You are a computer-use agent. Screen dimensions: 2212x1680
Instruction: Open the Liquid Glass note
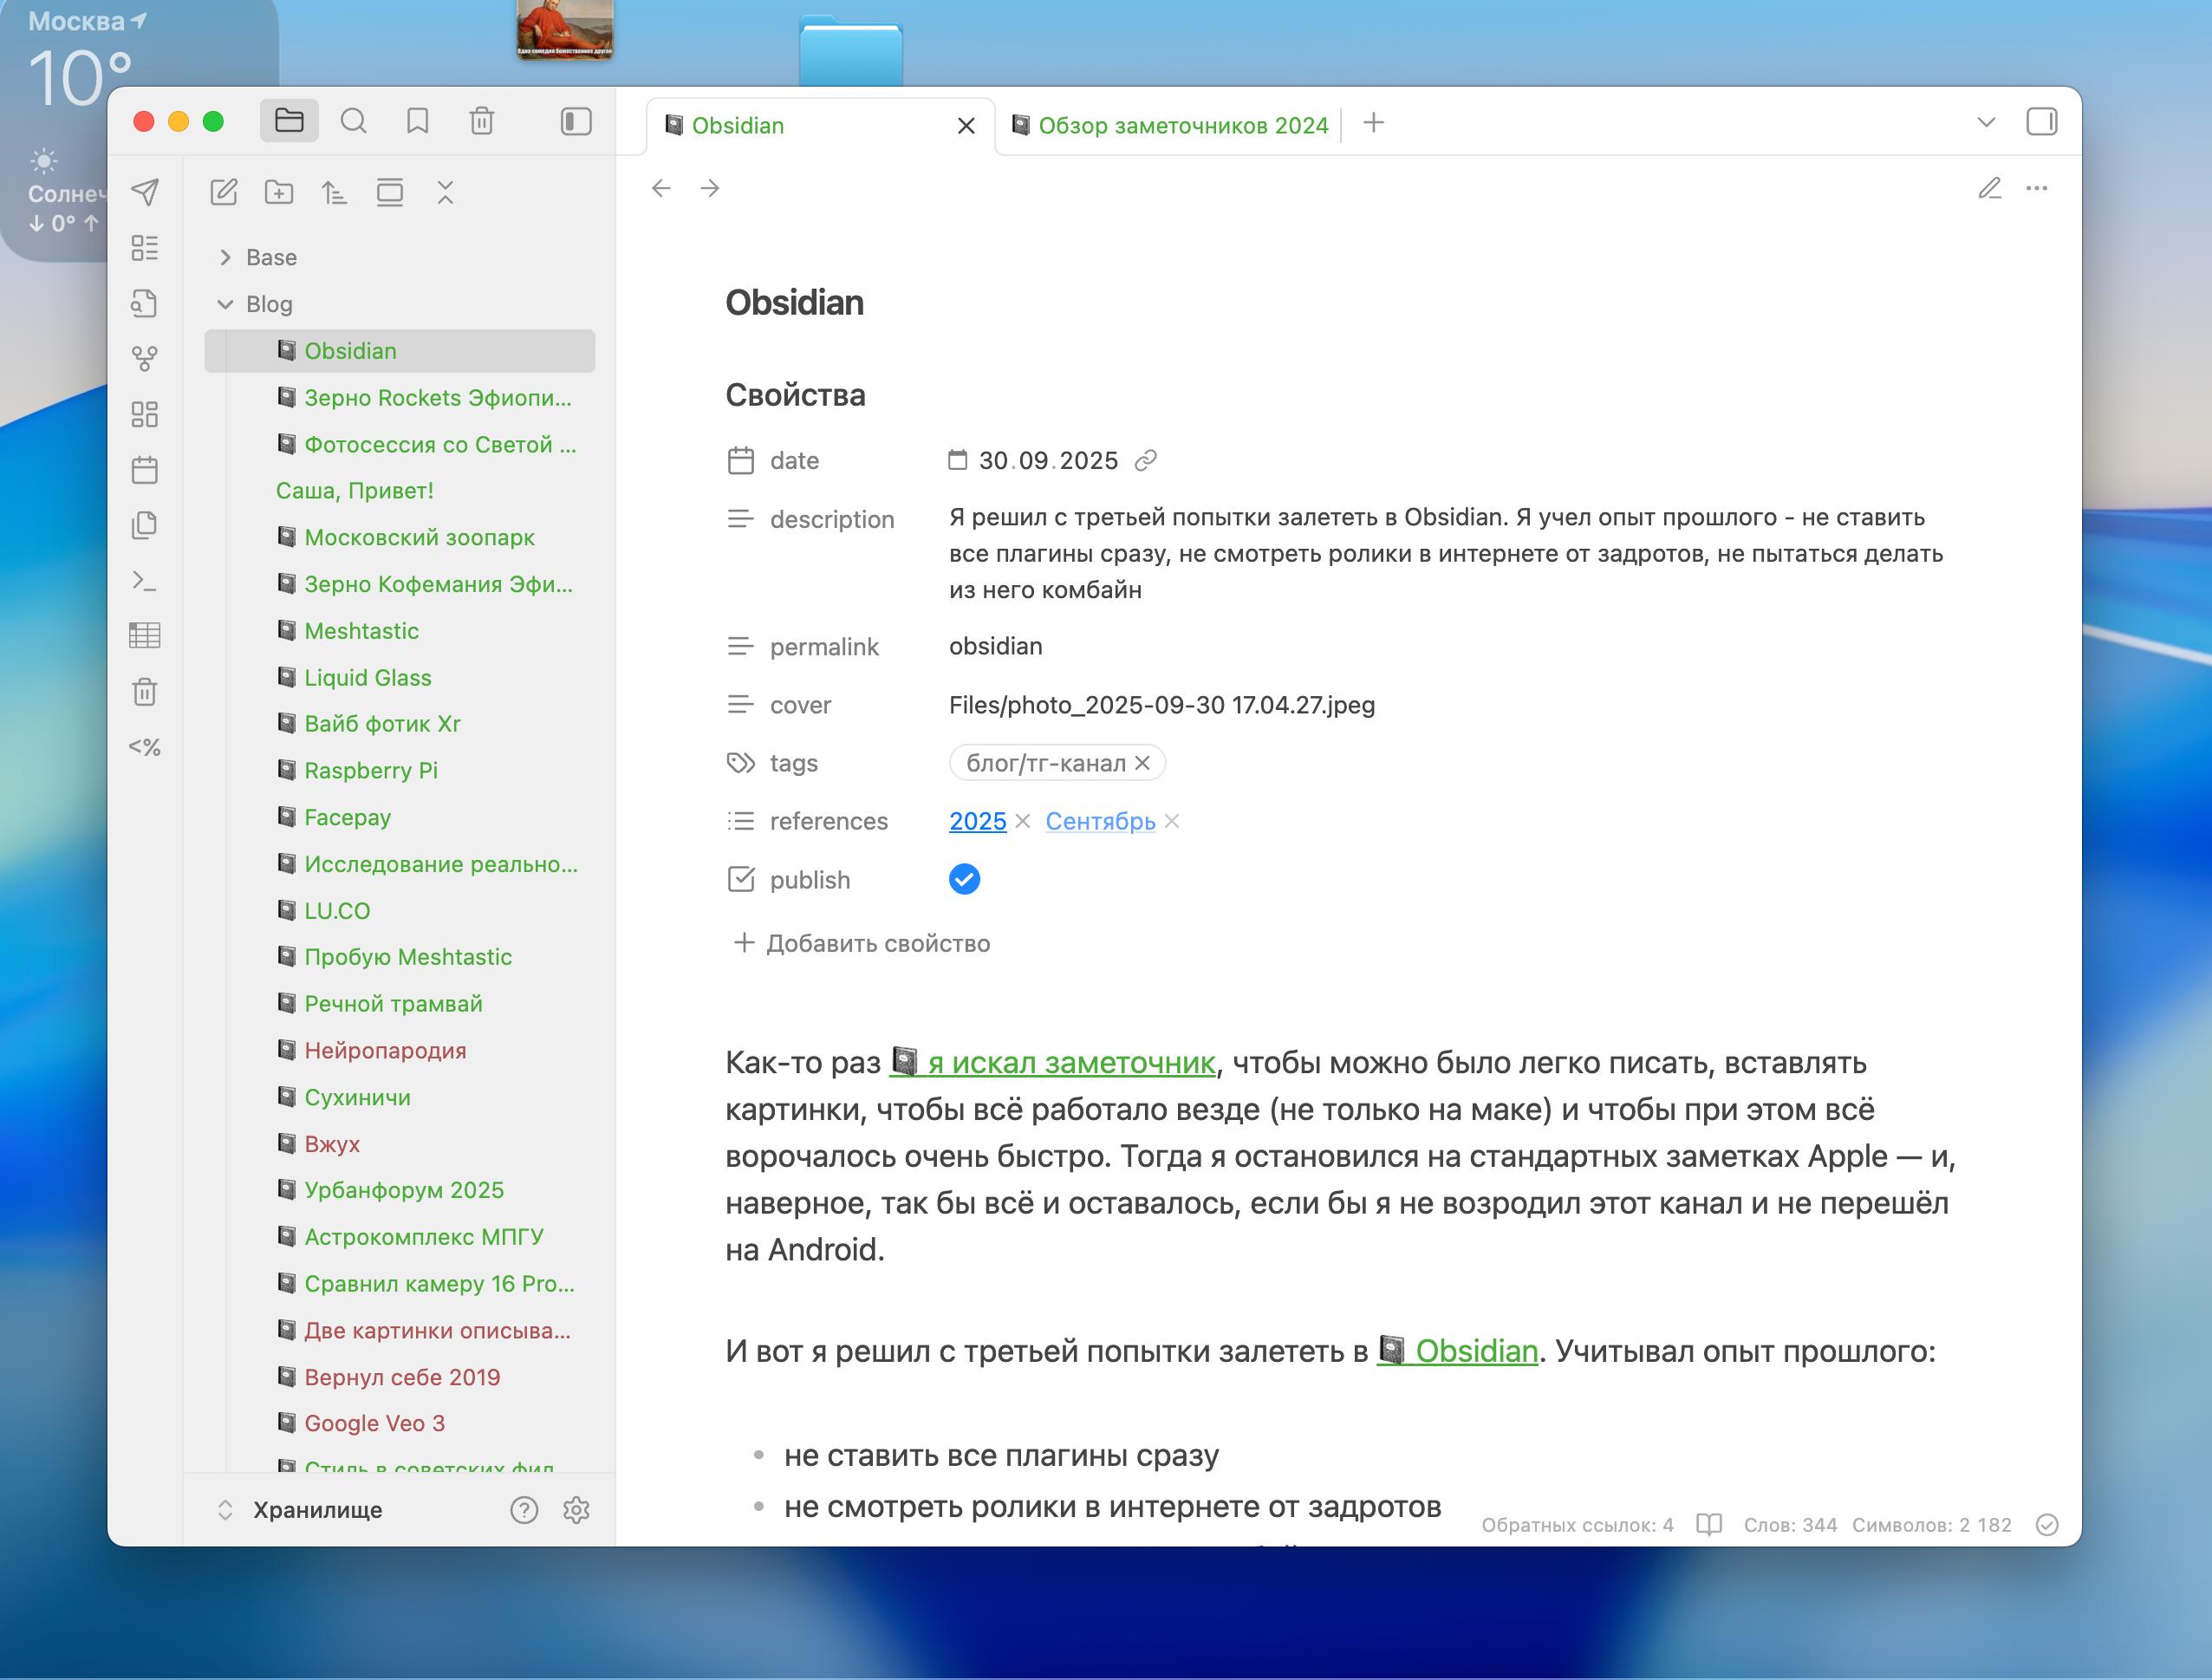[x=400, y=677]
